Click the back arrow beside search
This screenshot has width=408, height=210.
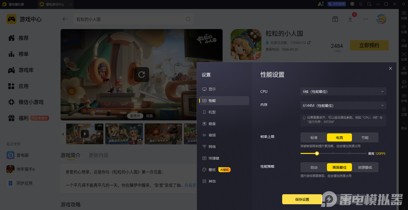point(65,19)
